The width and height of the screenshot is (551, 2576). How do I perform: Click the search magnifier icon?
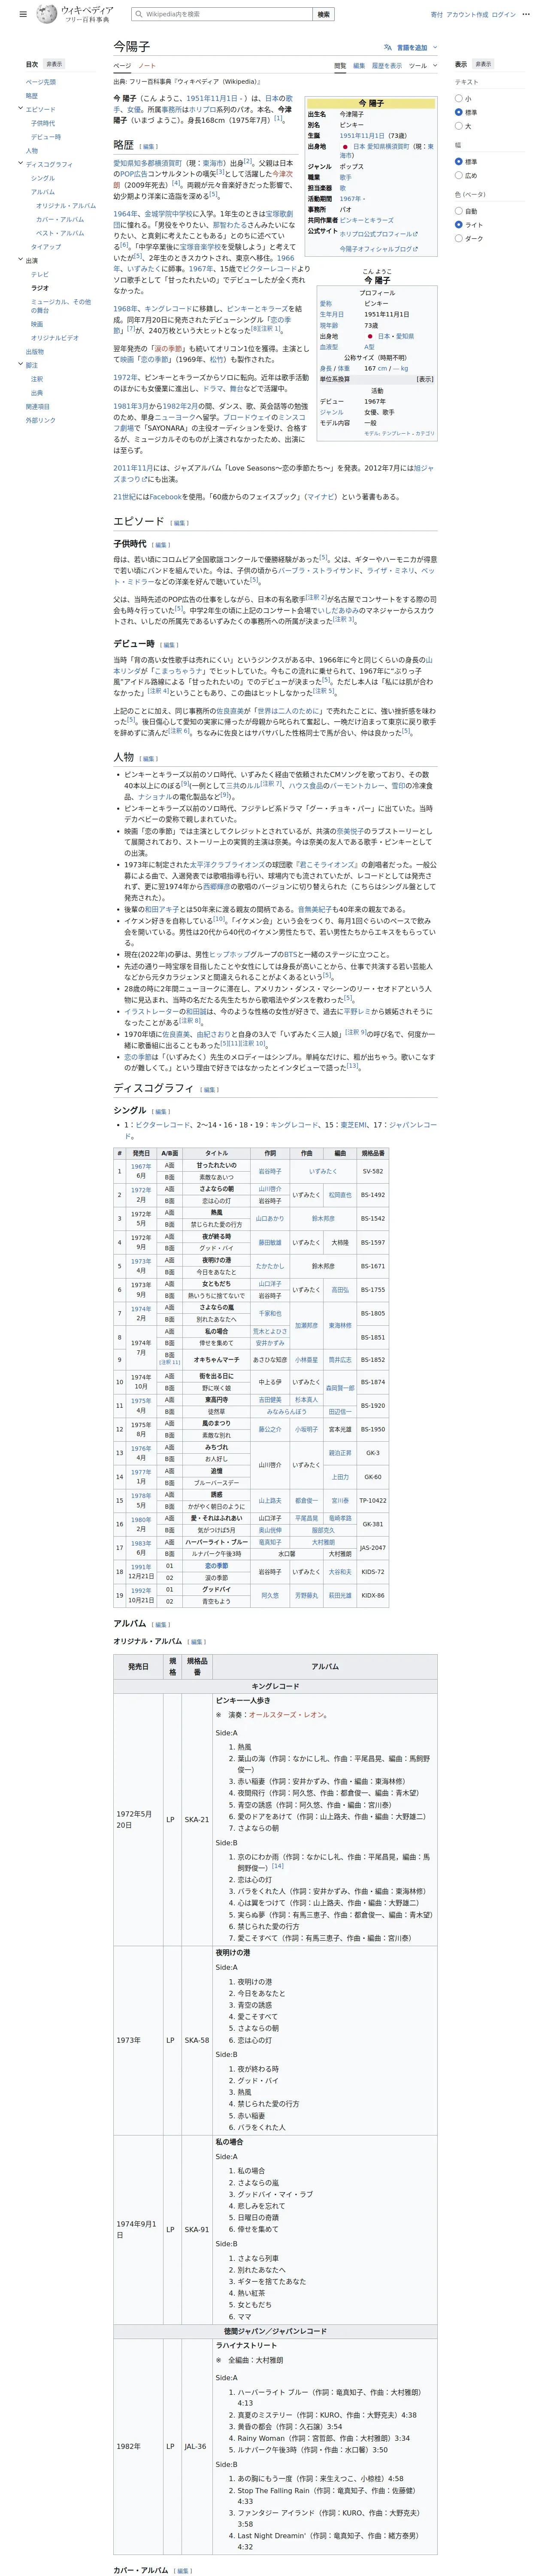140,15
